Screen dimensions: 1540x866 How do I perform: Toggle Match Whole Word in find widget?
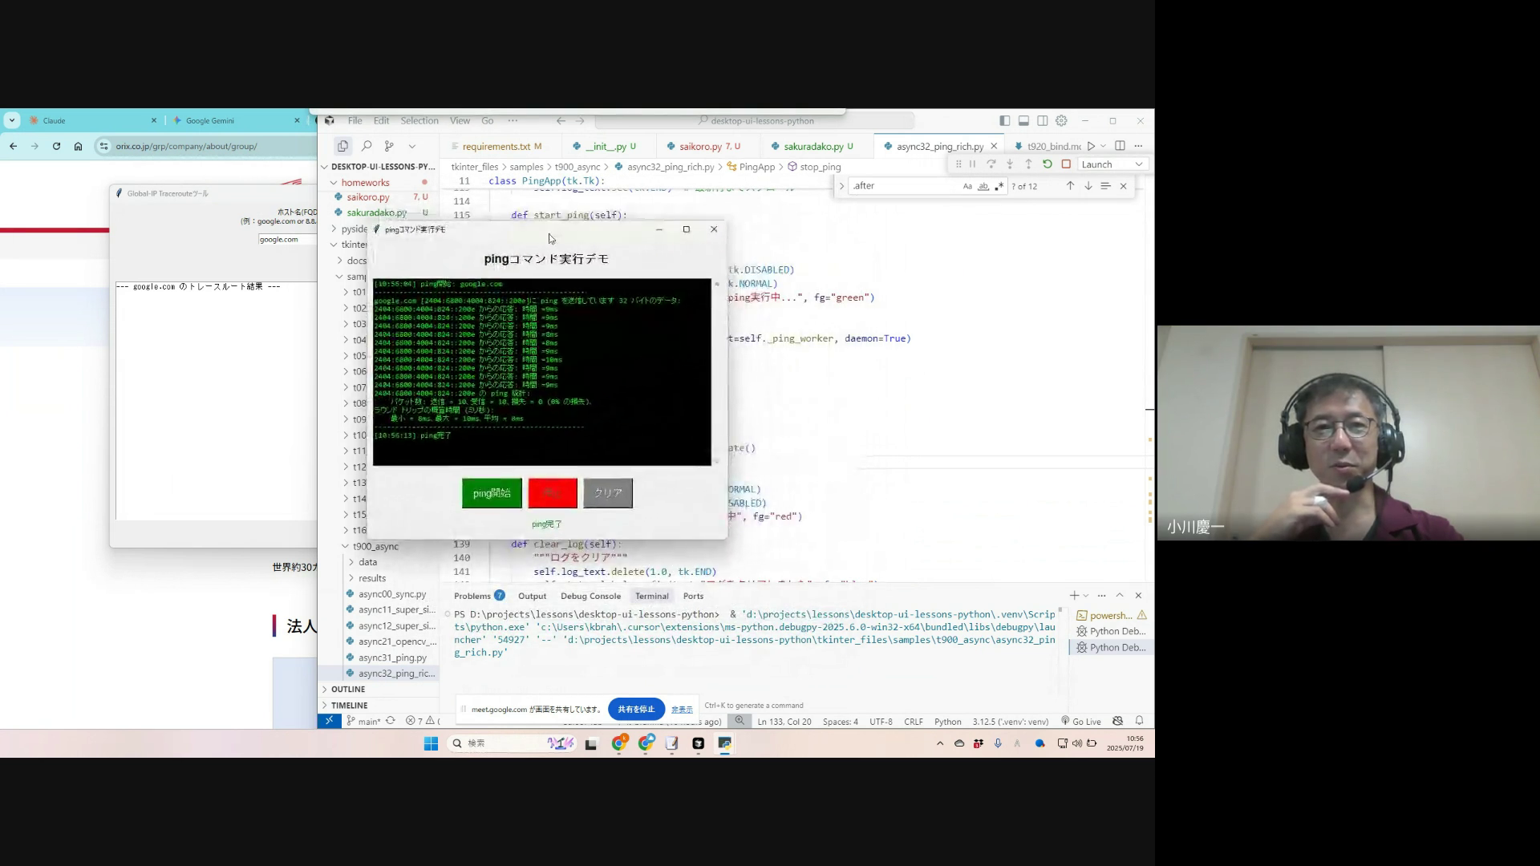983,186
